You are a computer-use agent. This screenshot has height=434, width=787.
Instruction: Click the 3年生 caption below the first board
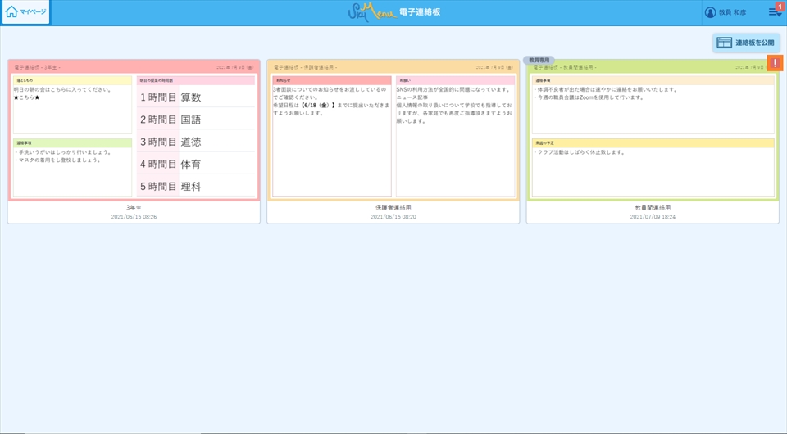pos(134,208)
